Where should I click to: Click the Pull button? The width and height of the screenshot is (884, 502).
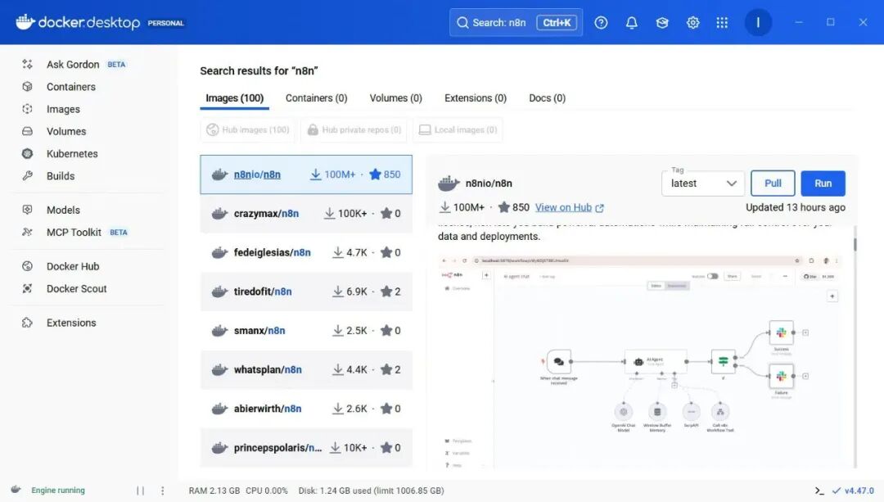pos(773,183)
